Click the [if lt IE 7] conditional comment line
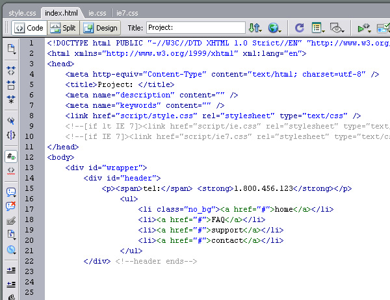The width and height of the screenshot is (390, 300). coord(227,126)
